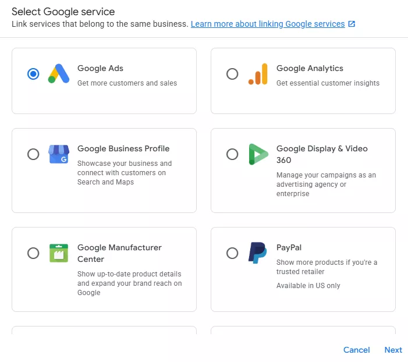Select the Google Analytics radio button

[x=232, y=74]
